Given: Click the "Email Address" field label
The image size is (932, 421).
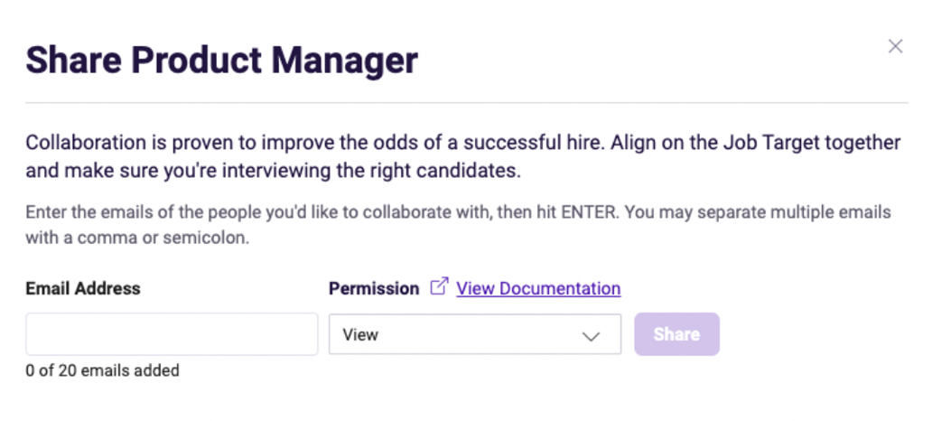Looking at the screenshot, I should (x=83, y=289).
